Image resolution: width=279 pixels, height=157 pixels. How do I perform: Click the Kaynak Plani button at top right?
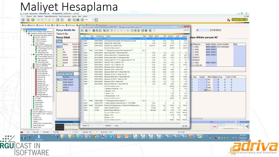pos(239,20)
